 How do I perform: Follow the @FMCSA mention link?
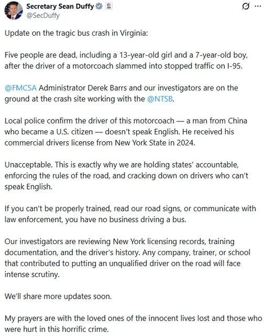click(21, 88)
